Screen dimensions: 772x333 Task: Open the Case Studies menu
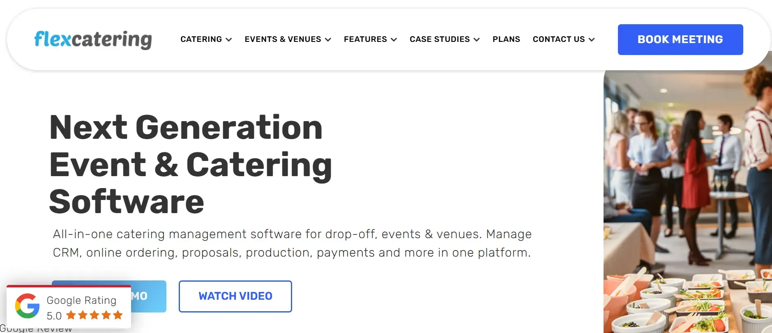pyautogui.click(x=440, y=39)
